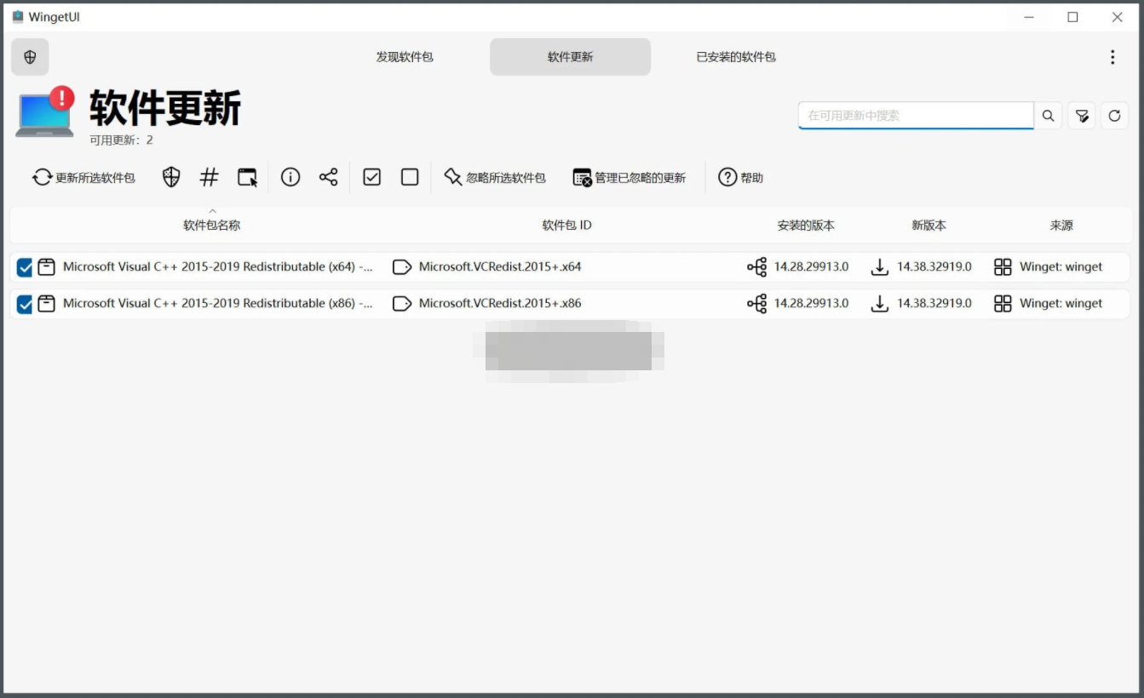Click the source grid icon in the x64 row
This screenshot has width=1144, height=698.
click(1003, 267)
